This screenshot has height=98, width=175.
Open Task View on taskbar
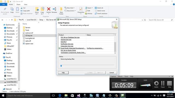(x=53, y=96)
